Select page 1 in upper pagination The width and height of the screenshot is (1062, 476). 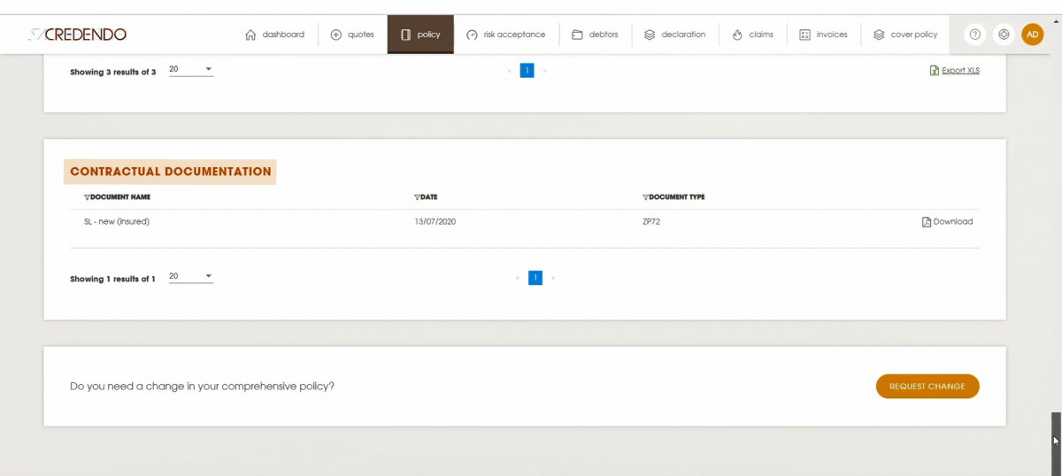click(527, 70)
